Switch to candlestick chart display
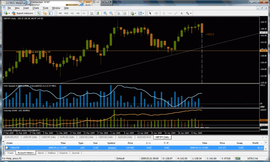270x162 pixels. (x=98, y=13)
